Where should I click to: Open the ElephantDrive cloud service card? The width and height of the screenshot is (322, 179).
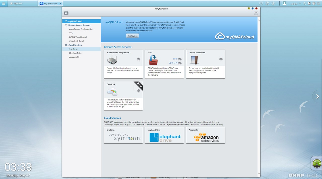point(165,135)
